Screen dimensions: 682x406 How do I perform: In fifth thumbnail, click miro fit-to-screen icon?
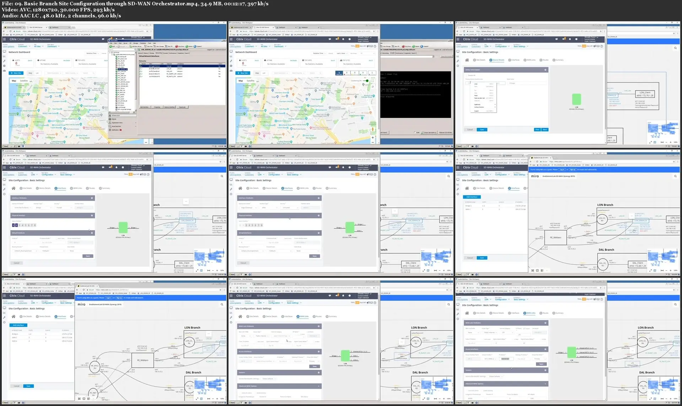click(435, 270)
